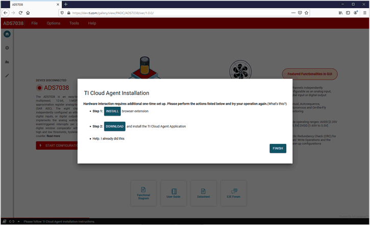Open the Help menu
Image resolution: width=370 pixels, height=226 pixels.
92,23
